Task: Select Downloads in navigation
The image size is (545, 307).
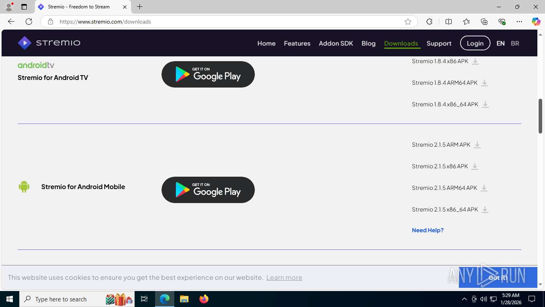Action: pyautogui.click(x=401, y=43)
